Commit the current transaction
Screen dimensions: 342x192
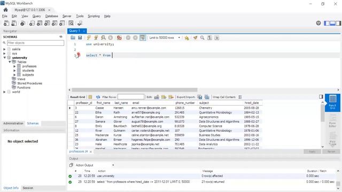(x=128, y=38)
